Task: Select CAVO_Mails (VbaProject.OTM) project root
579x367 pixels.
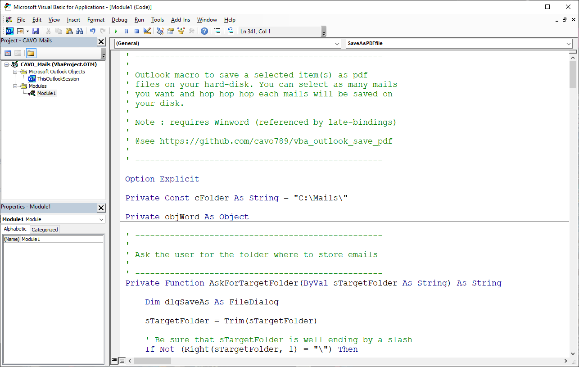Action: pyautogui.click(x=59, y=64)
